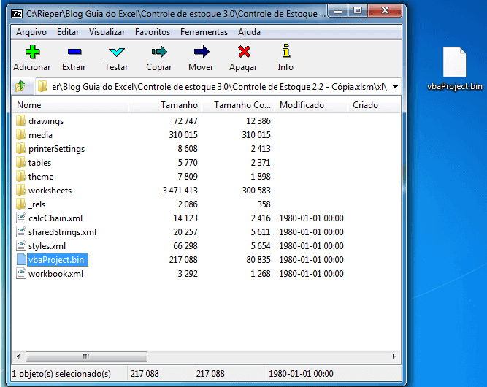Viewport: 487px width, 387px height.
Task: Go up one folder level icon
Action: pyautogui.click(x=20, y=86)
